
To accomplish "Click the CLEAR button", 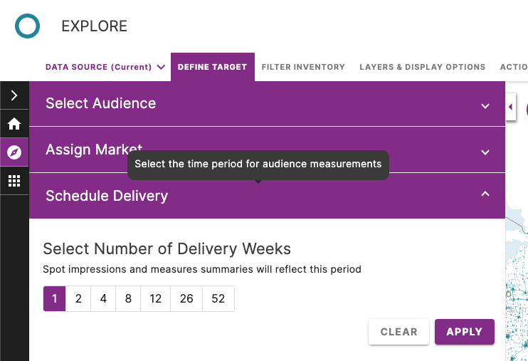I will (x=398, y=332).
